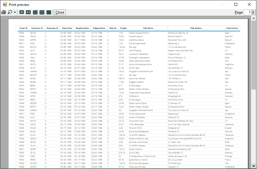The height and width of the screenshot is (169, 257).
Task: Click address Smagsloget 45
Action: click(x=174, y=96)
